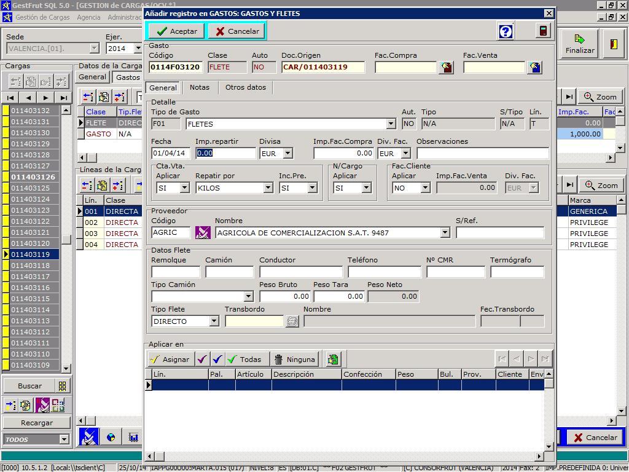The width and height of the screenshot is (629, 472).
Task: Open the Inc.Pre. SI dropdown
Action: click(x=312, y=188)
